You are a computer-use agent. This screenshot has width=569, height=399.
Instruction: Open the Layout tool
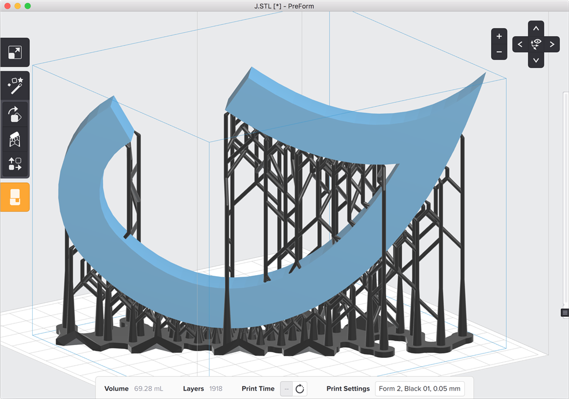14,164
